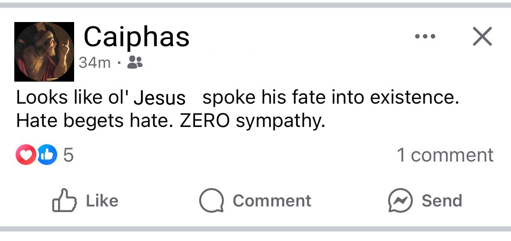Click the 'Hate begets hate.' sentence
511x241 pixels.
[x=95, y=121]
